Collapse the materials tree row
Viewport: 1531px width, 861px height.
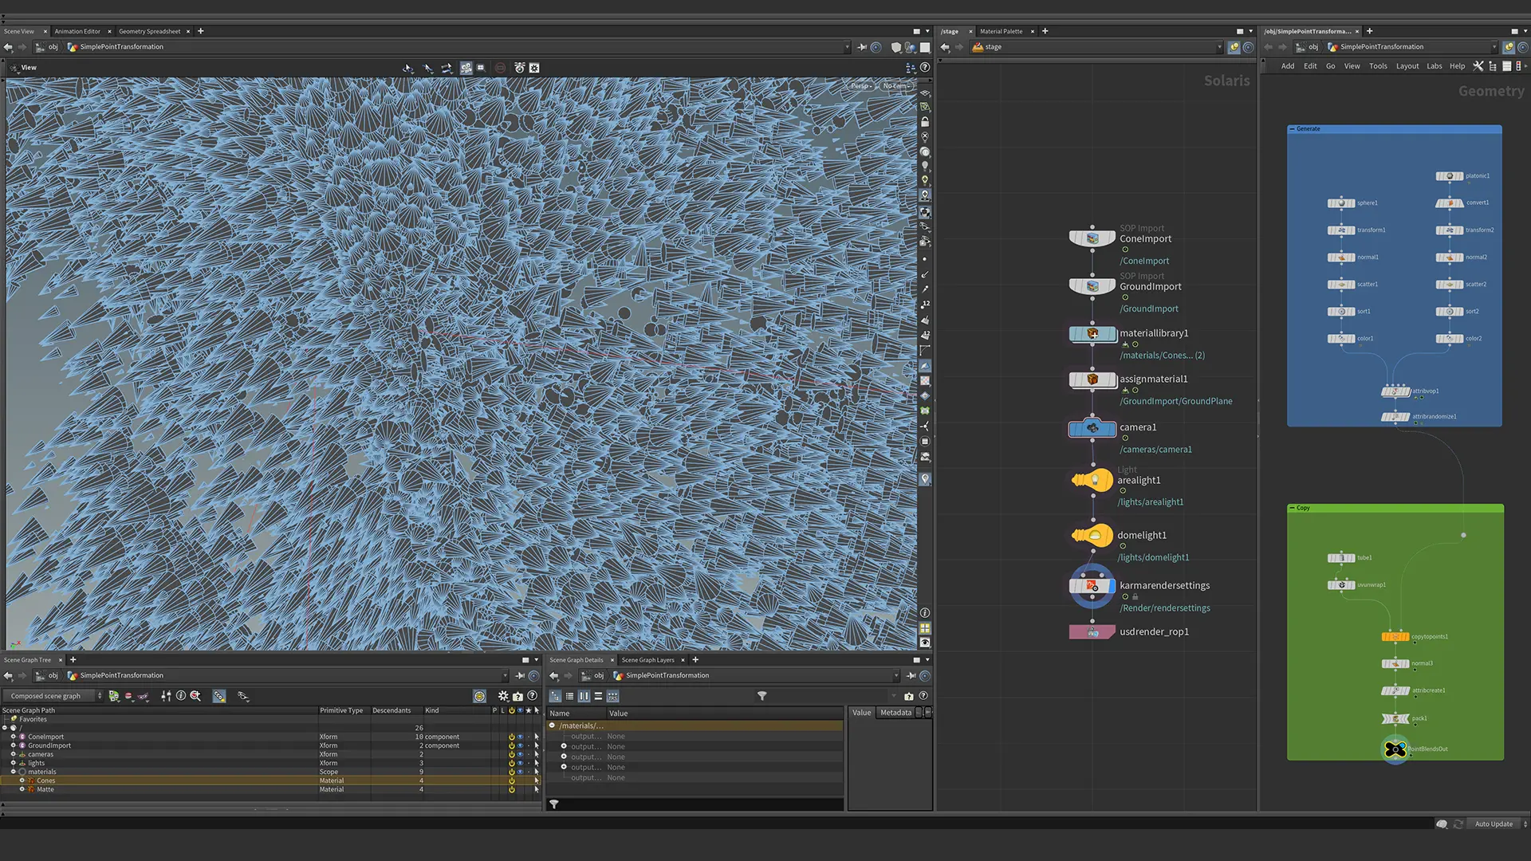tap(14, 772)
